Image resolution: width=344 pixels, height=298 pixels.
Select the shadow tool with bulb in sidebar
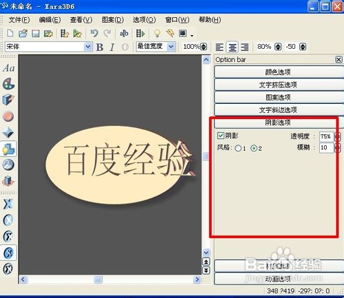pyautogui.click(x=8, y=149)
